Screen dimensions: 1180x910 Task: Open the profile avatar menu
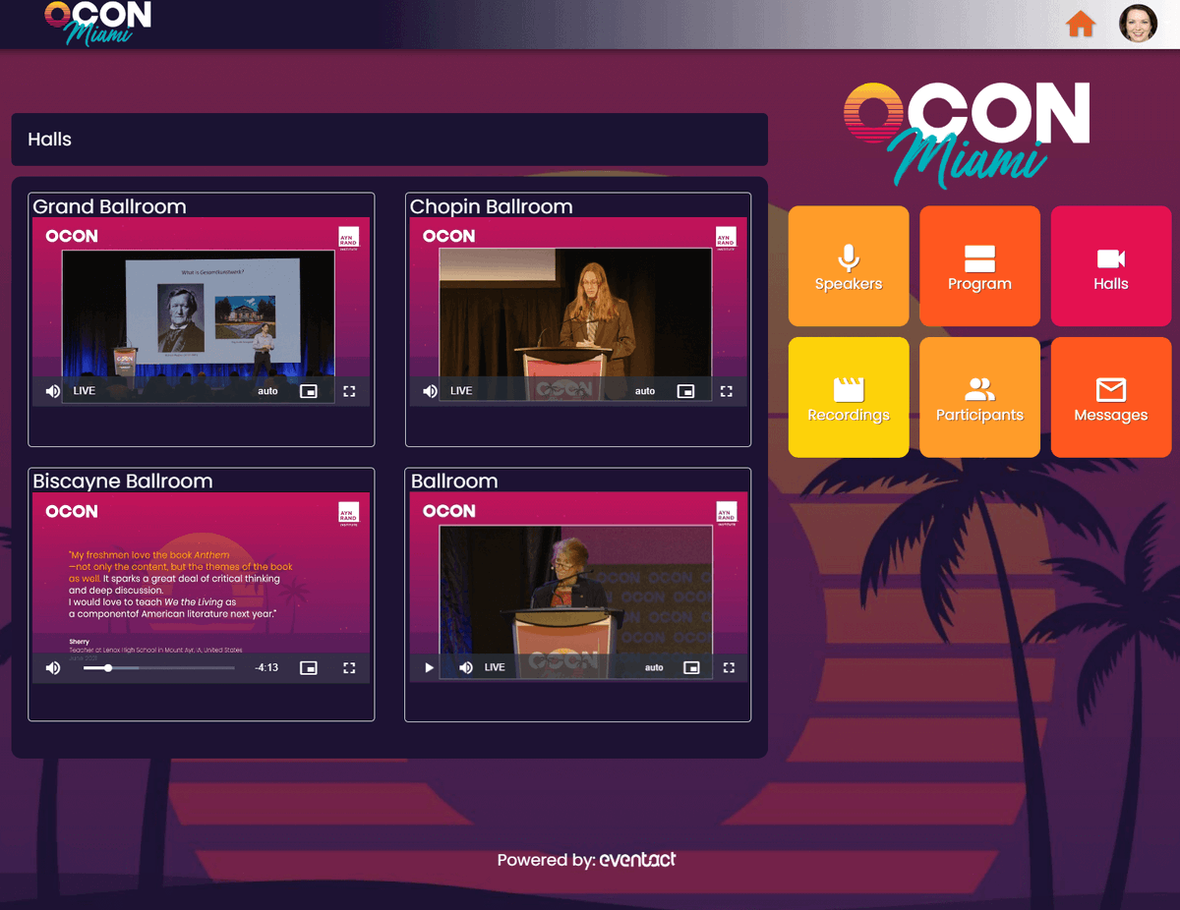click(1138, 24)
